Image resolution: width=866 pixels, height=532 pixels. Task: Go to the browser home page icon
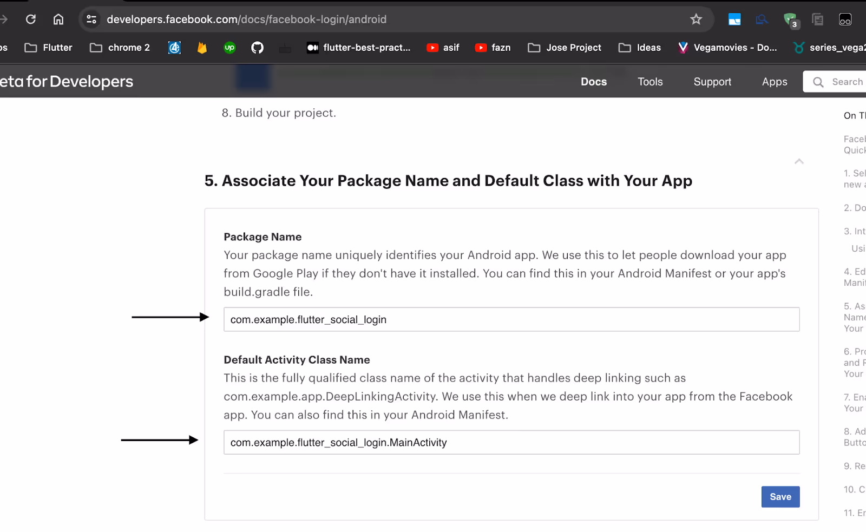pyautogui.click(x=58, y=19)
